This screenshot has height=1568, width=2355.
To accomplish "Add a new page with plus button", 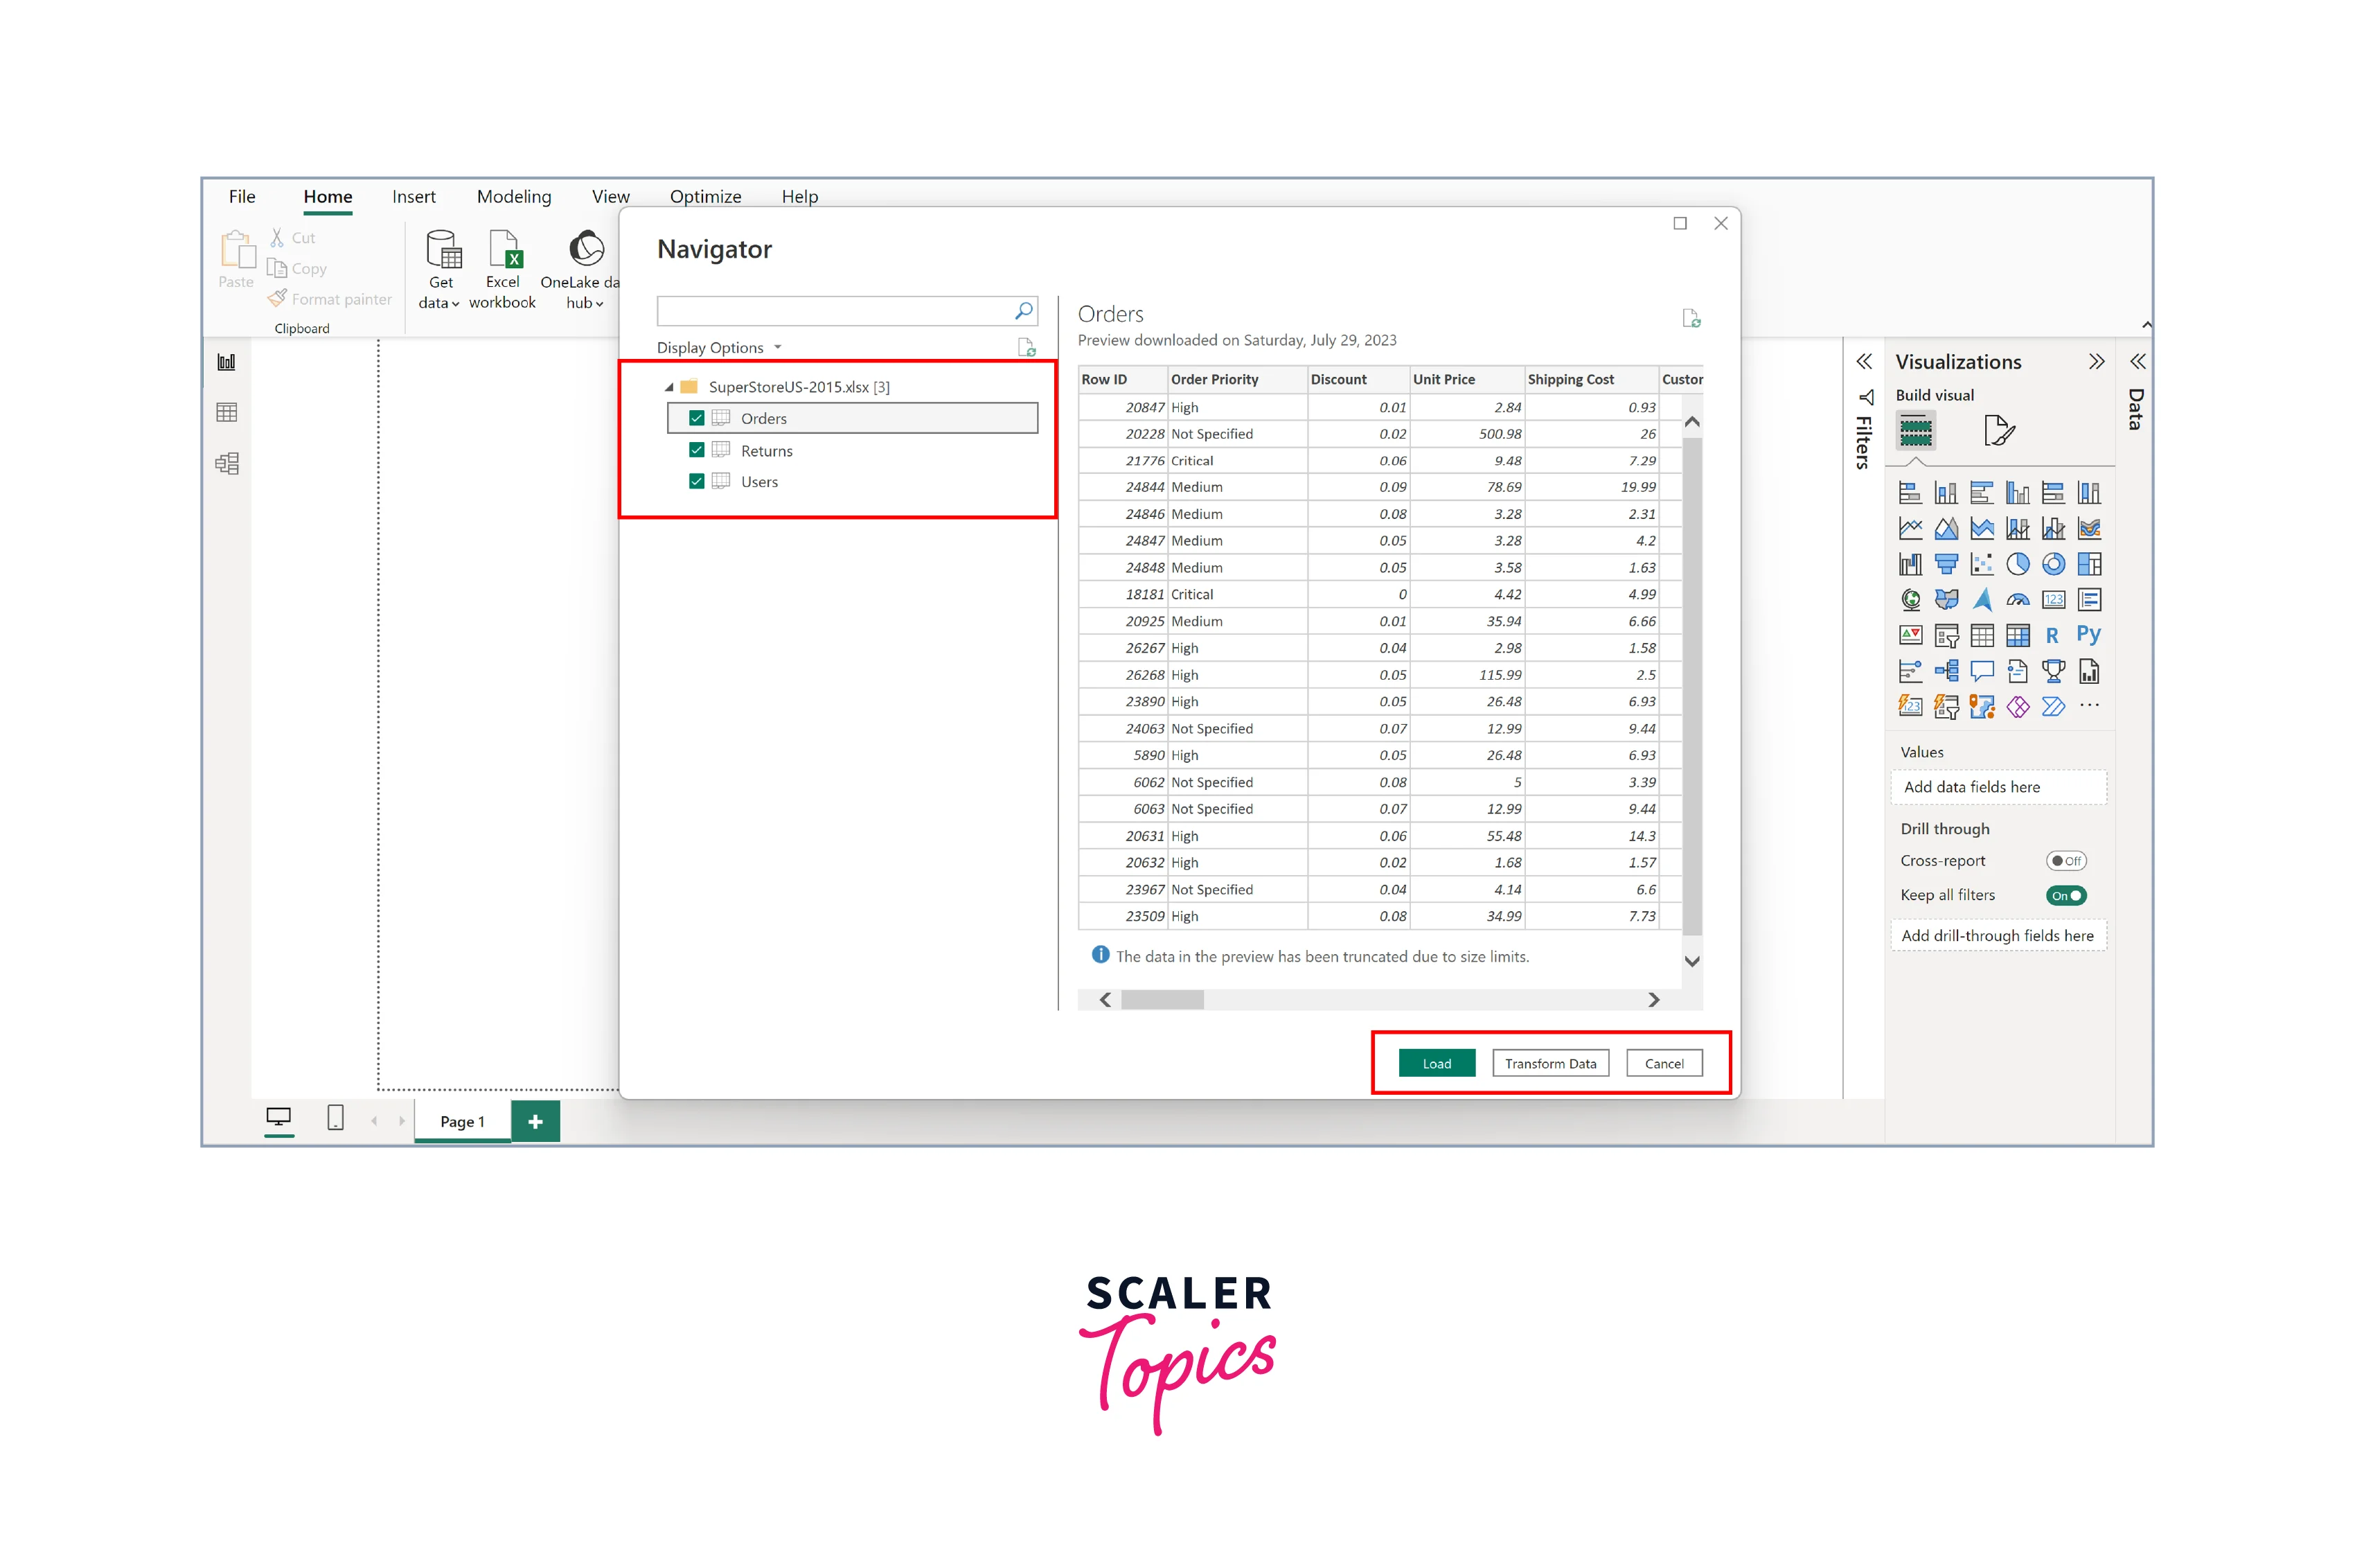I will coord(536,1121).
